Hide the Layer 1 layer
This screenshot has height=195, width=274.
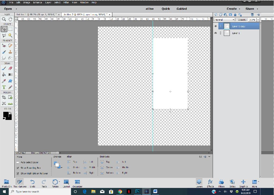(x=216, y=33)
